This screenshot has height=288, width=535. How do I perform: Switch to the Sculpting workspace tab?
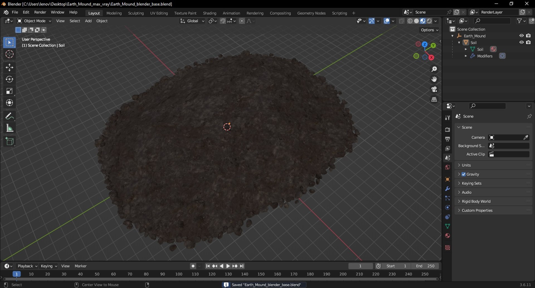[136, 13]
